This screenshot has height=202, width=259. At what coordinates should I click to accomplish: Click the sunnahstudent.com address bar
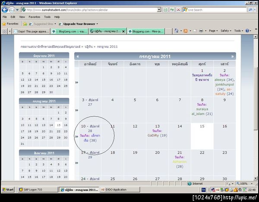pyautogui.click(x=89, y=10)
